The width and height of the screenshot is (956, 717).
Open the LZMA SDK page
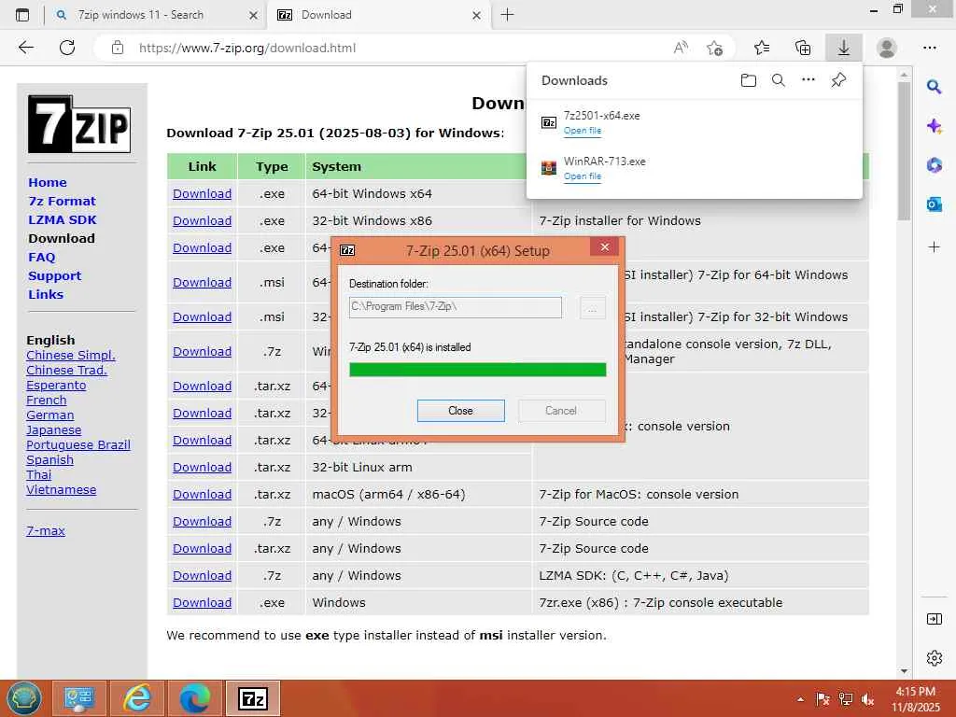tap(63, 219)
